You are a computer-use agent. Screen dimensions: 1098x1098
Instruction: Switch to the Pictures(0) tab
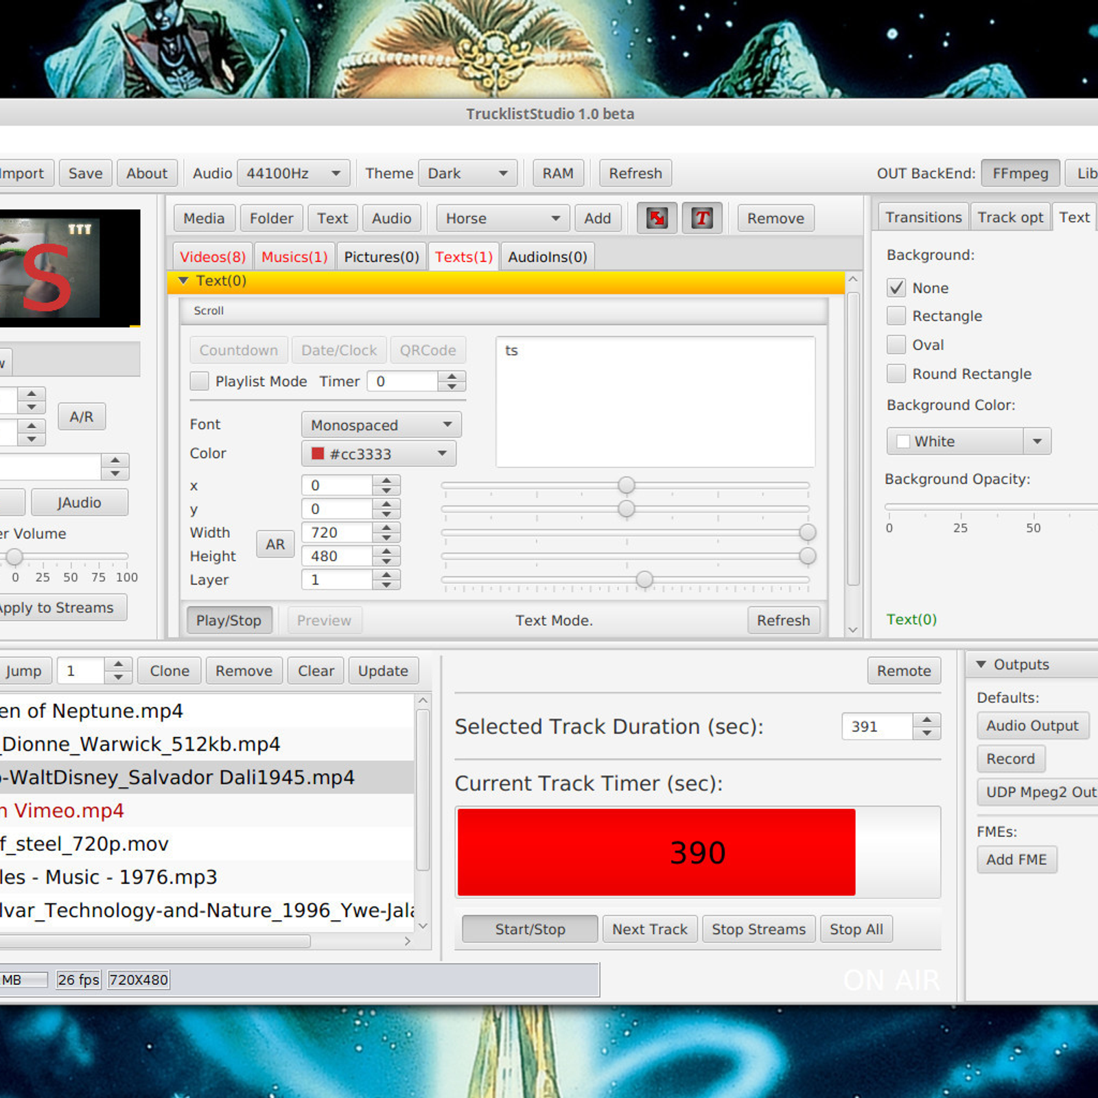382,257
